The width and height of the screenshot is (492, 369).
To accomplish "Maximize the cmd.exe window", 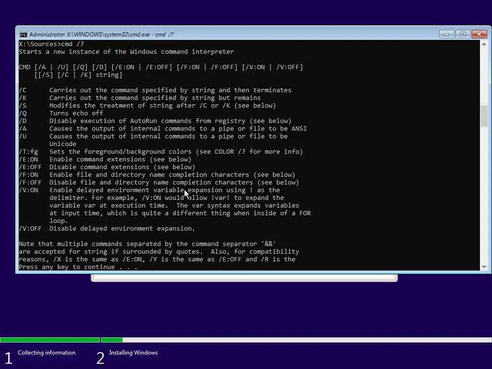I will pos(463,34).
